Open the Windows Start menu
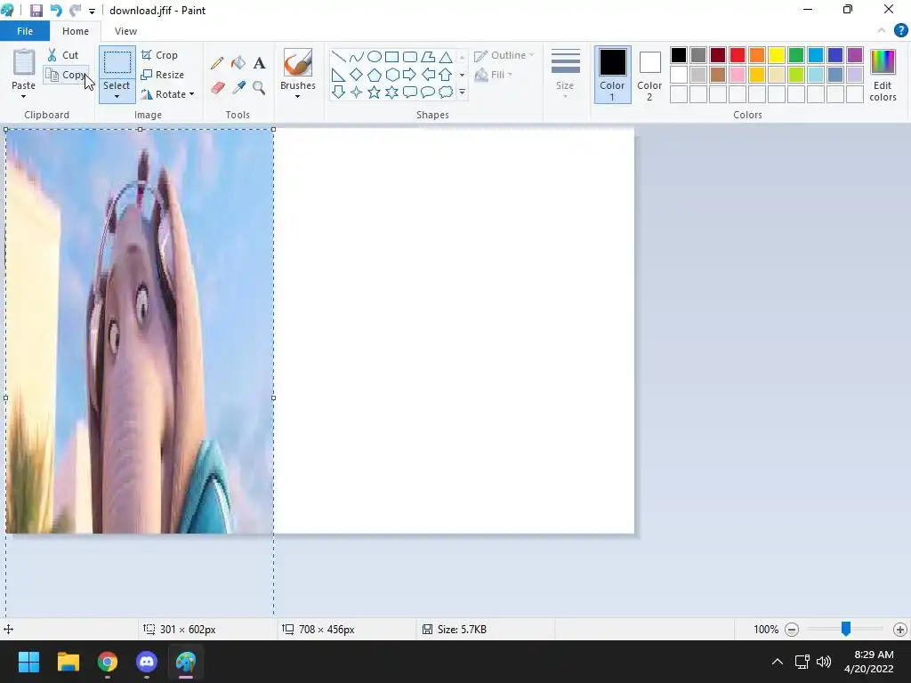This screenshot has width=911, height=683. tap(29, 662)
